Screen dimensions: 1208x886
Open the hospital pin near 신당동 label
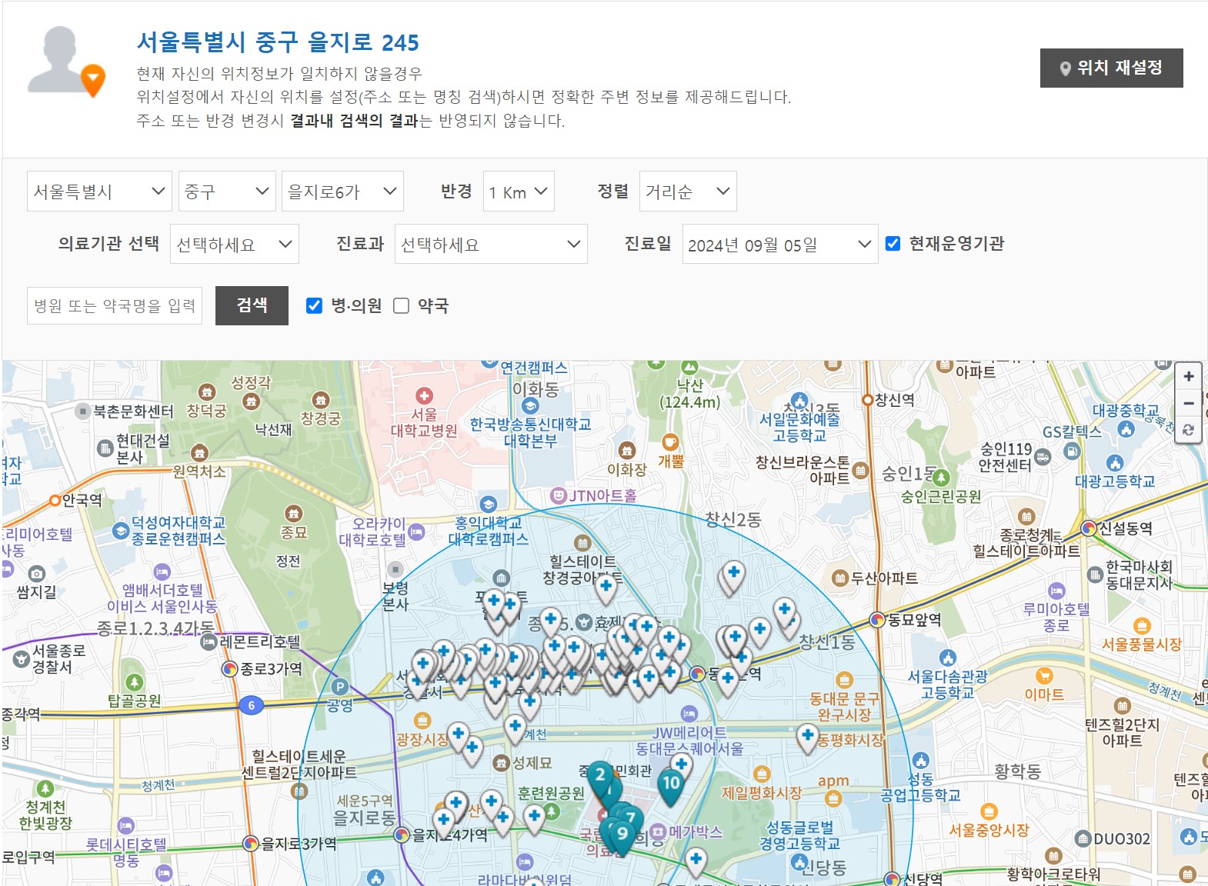point(696,862)
